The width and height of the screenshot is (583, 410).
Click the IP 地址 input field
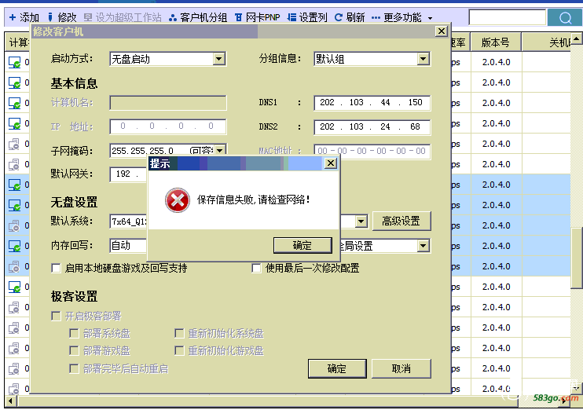click(x=168, y=126)
